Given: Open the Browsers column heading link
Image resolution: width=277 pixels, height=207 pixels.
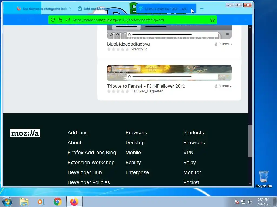Looking at the screenshot, I should point(136,133).
